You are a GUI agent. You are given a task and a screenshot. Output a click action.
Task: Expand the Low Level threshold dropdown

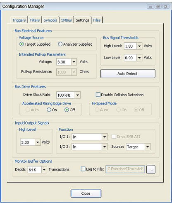click(x=139, y=58)
